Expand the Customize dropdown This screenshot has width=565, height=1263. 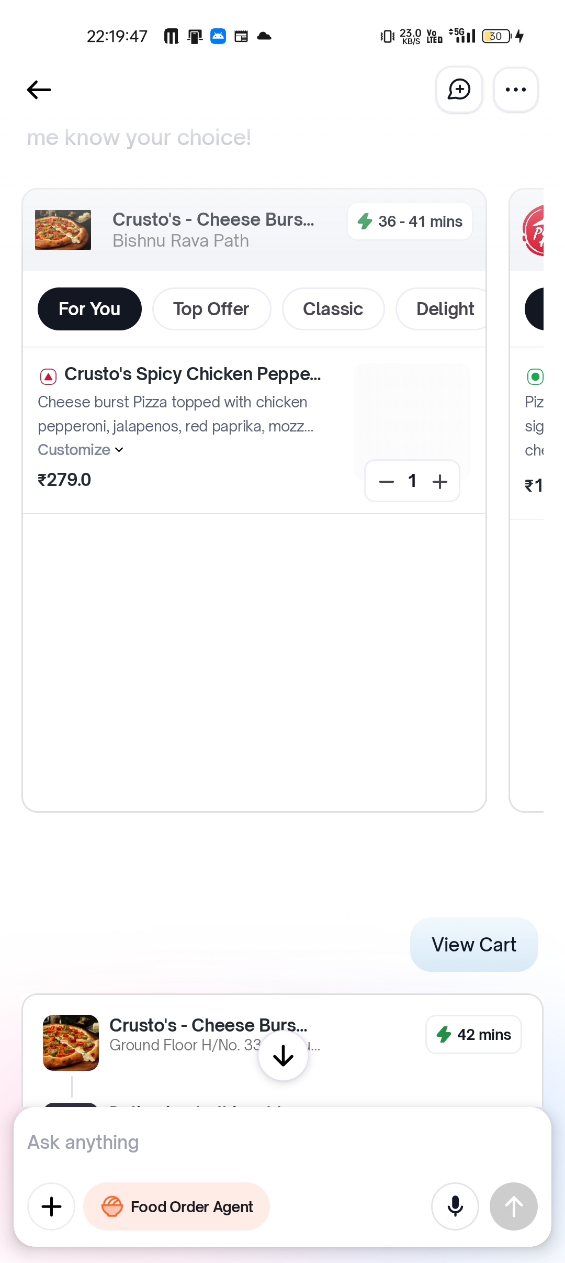point(81,450)
